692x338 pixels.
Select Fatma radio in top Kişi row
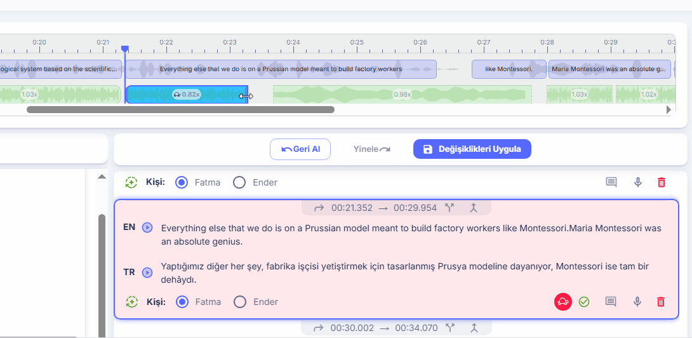182,182
